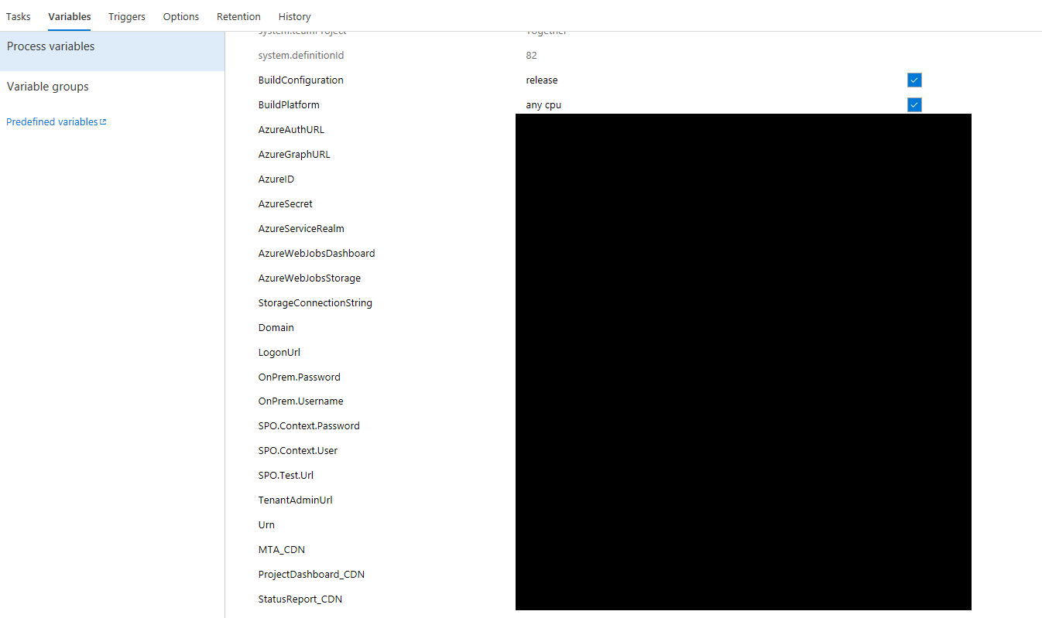Click the system.definitionId value 82
Screen dimensions: 1042x618
(x=531, y=55)
